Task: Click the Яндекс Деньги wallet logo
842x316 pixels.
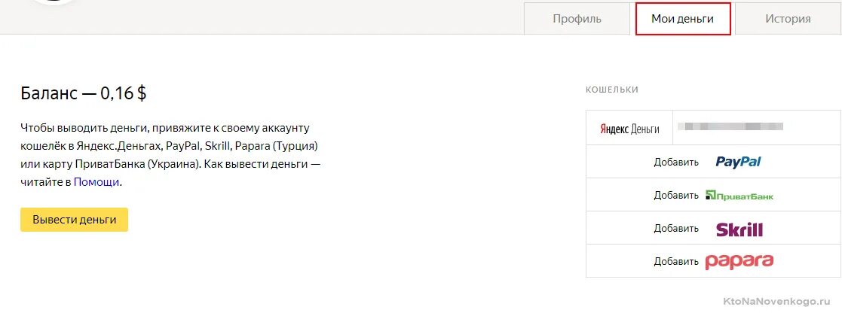Action: (629, 129)
